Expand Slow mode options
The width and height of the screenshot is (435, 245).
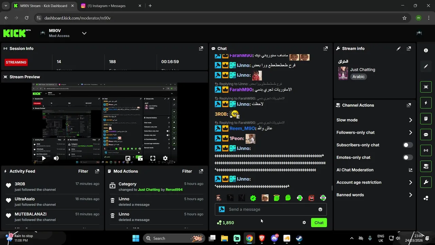374,120
